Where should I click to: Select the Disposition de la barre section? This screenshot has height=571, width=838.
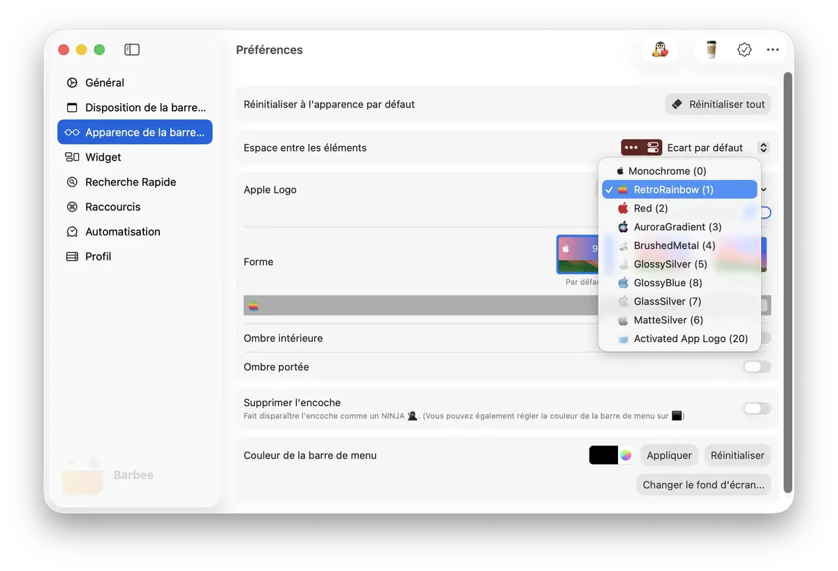[135, 107]
